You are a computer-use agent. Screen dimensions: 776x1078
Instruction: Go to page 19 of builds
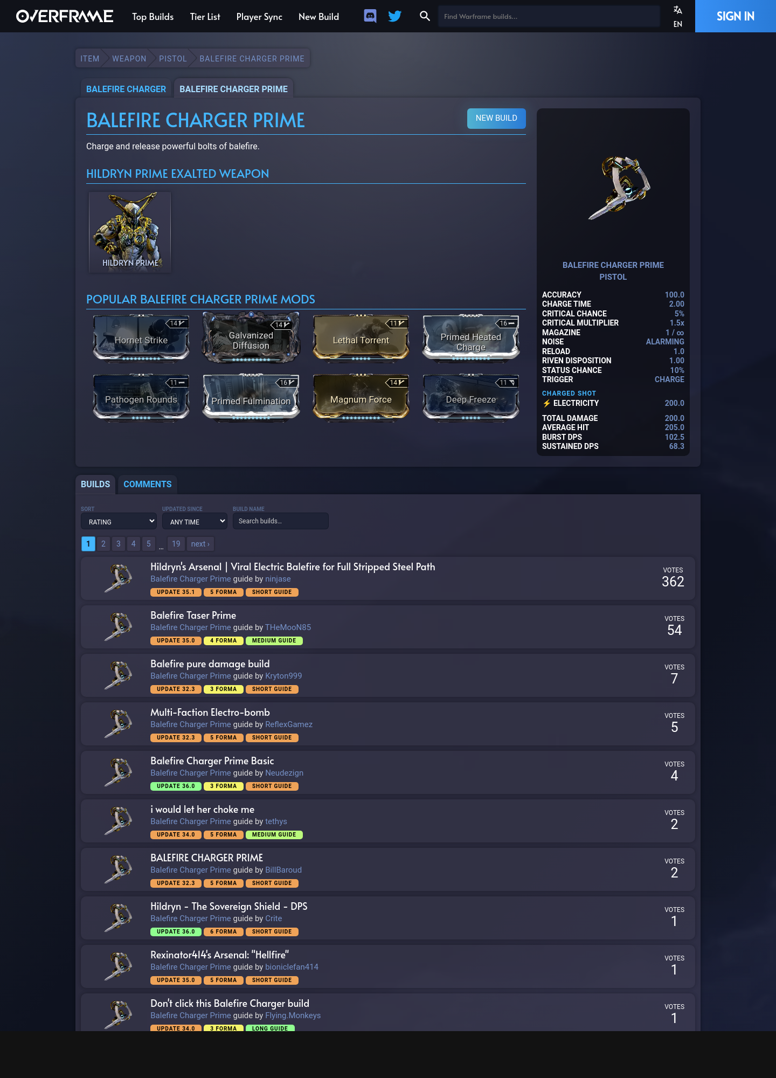tap(176, 544)
